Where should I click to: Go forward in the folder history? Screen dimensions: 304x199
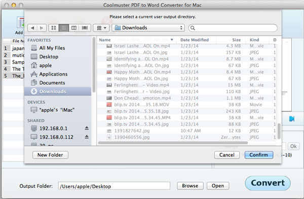point(42,28)
